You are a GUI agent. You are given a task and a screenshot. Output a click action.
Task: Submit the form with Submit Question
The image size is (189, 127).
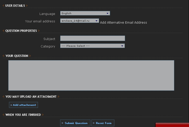(75, 123)
